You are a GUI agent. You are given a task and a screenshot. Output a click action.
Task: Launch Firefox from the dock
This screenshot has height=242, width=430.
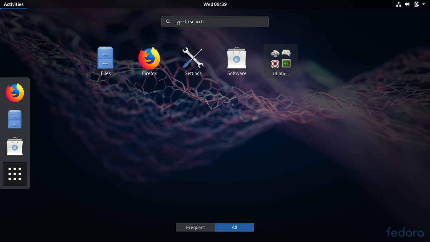click(15, 93)
